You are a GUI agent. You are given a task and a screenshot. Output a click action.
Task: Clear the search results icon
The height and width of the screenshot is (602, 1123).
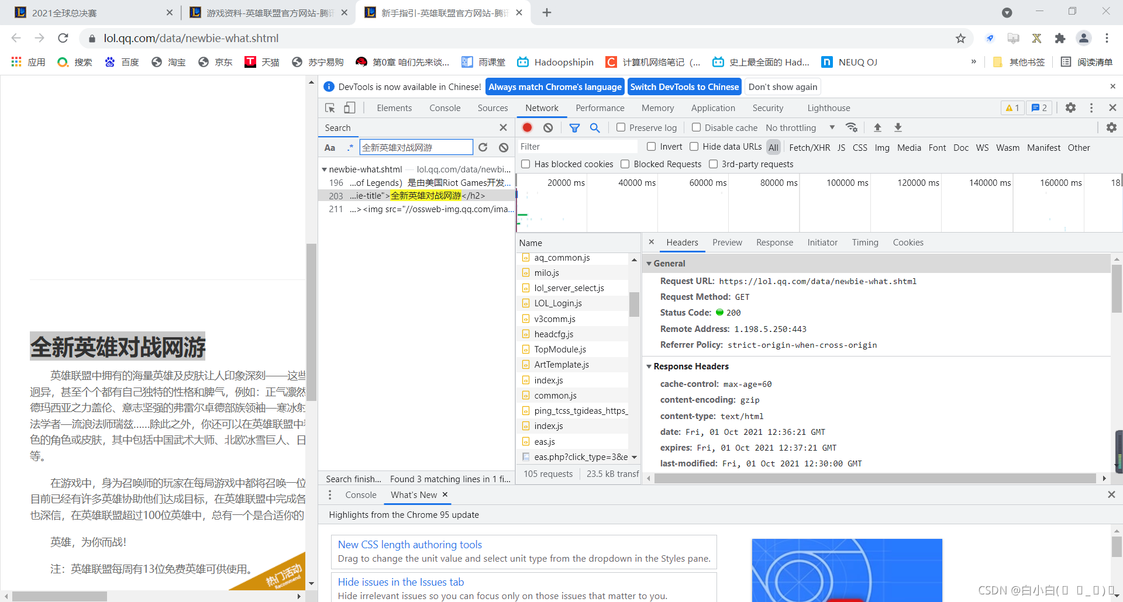(504, 147)
